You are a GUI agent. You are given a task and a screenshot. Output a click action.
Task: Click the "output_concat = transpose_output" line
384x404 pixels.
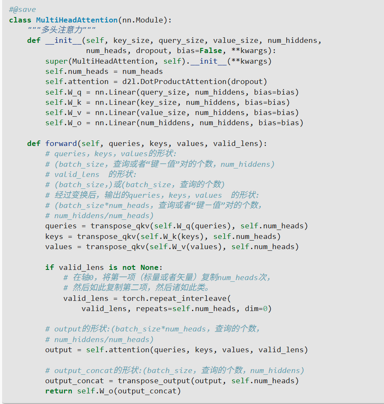172,381
